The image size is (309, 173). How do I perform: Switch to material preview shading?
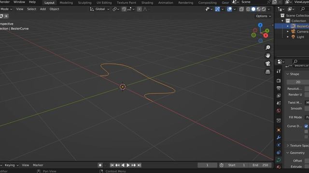[259, 9]
